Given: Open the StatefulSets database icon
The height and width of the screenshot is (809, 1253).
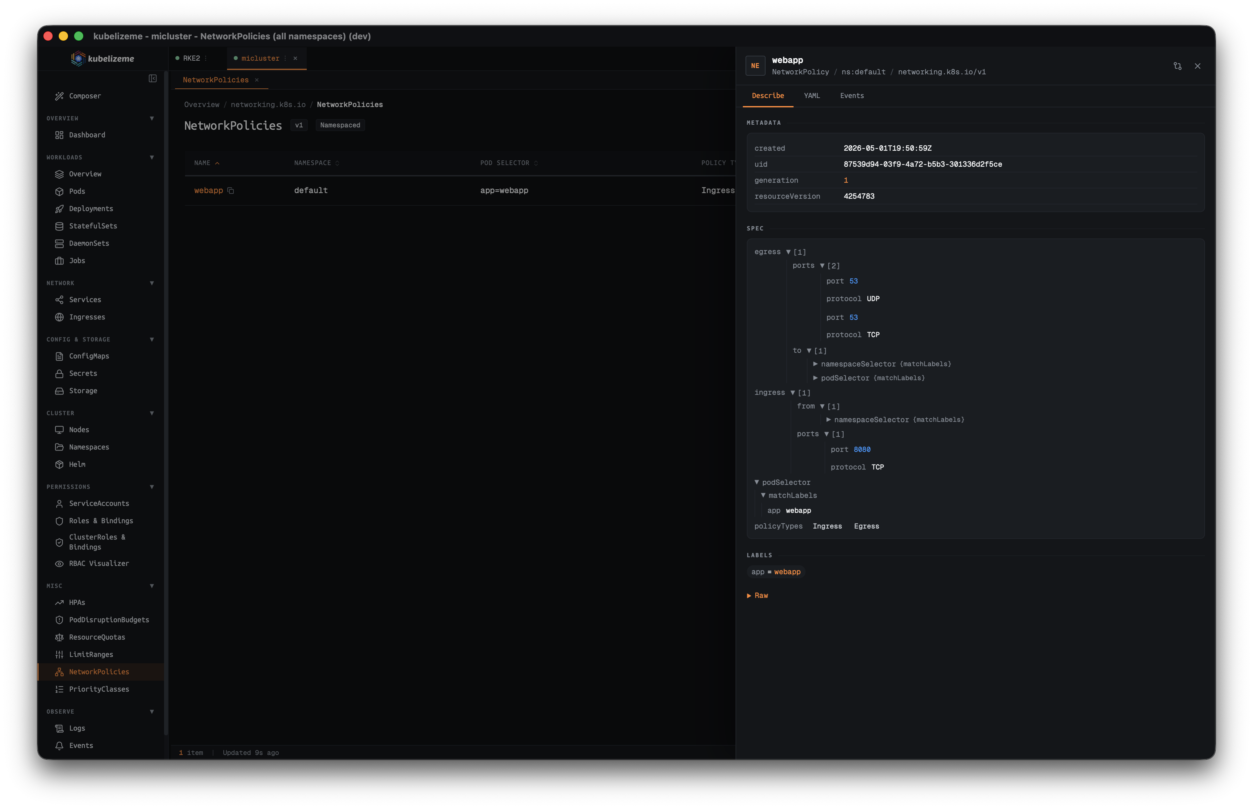Looking at the screenshot, I should 59,226.
